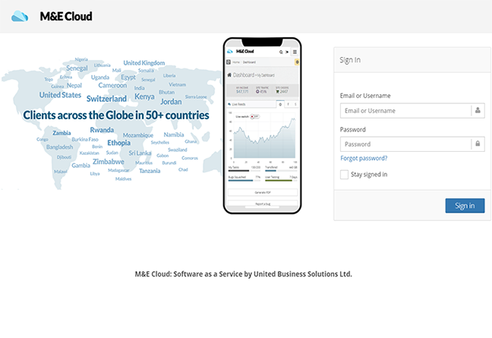The image size is (492, 338).
Task: Click 'Tanzania' on the world map
Action: pyautogui.click(x=150, y=171)
